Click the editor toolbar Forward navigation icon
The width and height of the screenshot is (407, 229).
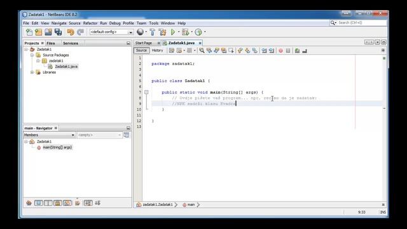[x=190, y=51]
